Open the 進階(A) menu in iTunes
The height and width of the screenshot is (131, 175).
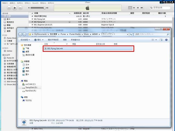click(x=43, y=3)
